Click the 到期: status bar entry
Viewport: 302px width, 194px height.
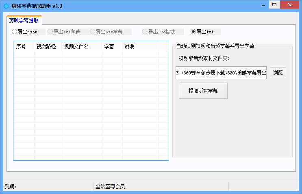11,187
